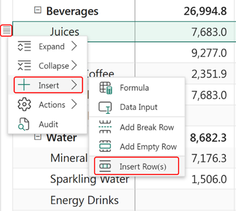Collapse the Beverages group
Image resolution: width=236 pixels, height=211 pixels.
pos(38,10)
